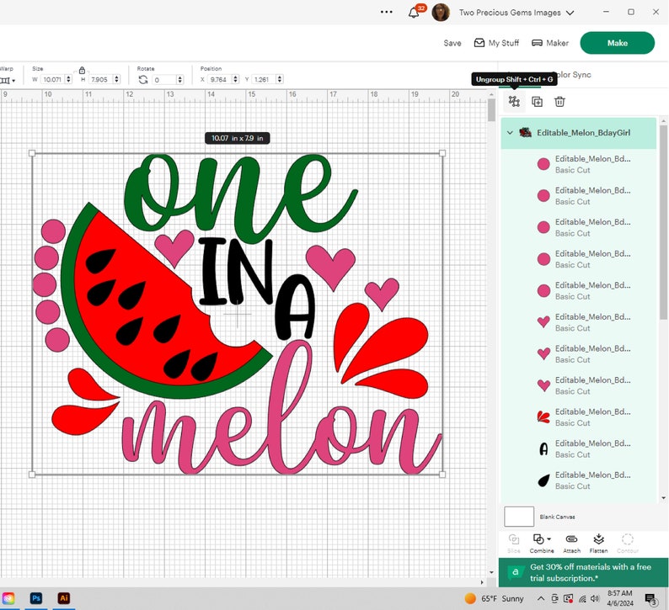Open the Windows action center notifications
Screen dimensions: 669x610
coord(650,599)
